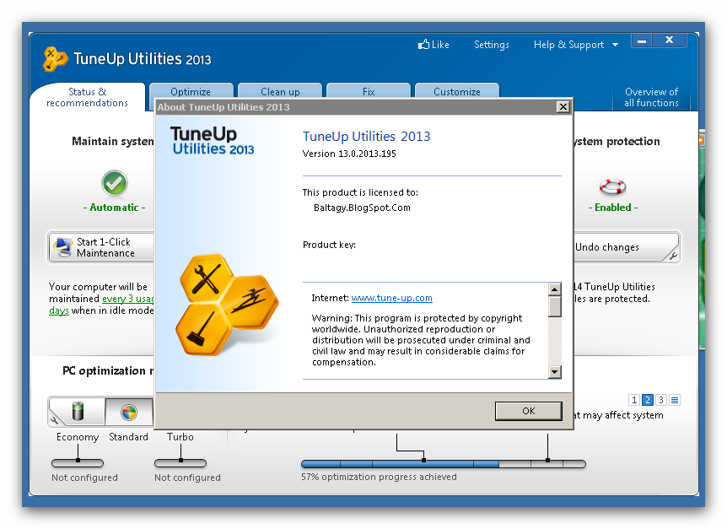Screen dimensions: 727x529
Task: Click scroll-down arrow in About text box
Action: (554, 372)
